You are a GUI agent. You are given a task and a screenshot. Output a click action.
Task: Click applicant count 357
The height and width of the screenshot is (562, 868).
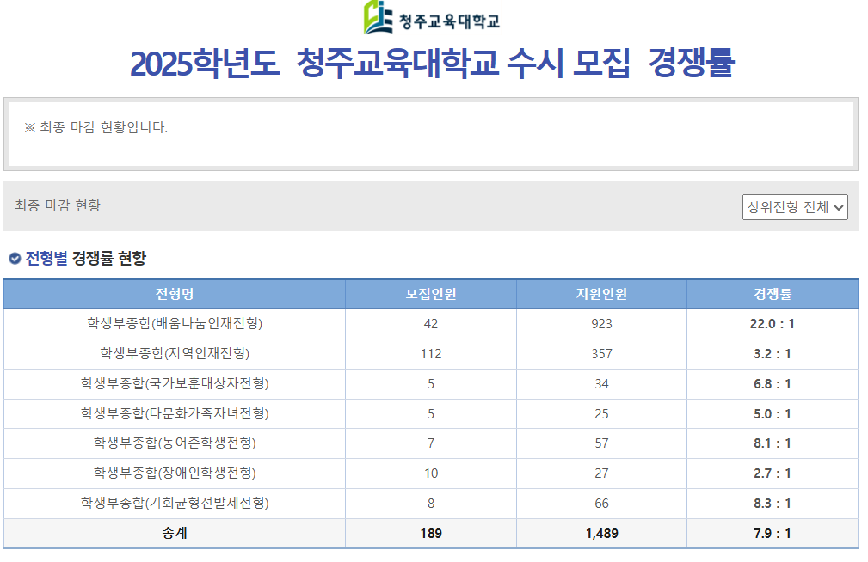[601, 353]
